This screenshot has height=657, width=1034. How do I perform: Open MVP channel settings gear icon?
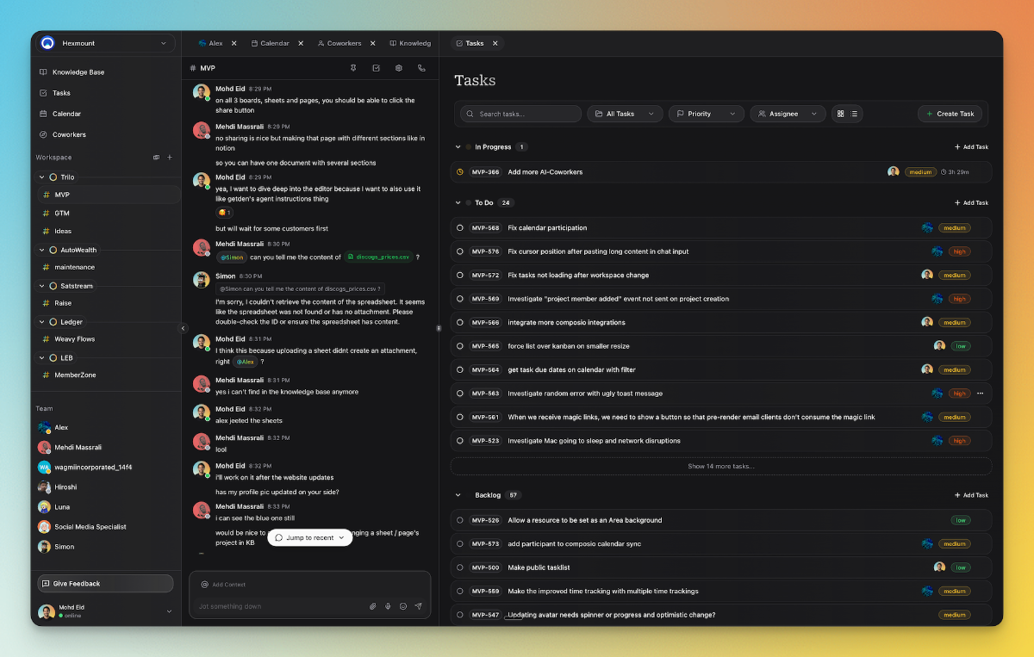(x=399, y=68)
